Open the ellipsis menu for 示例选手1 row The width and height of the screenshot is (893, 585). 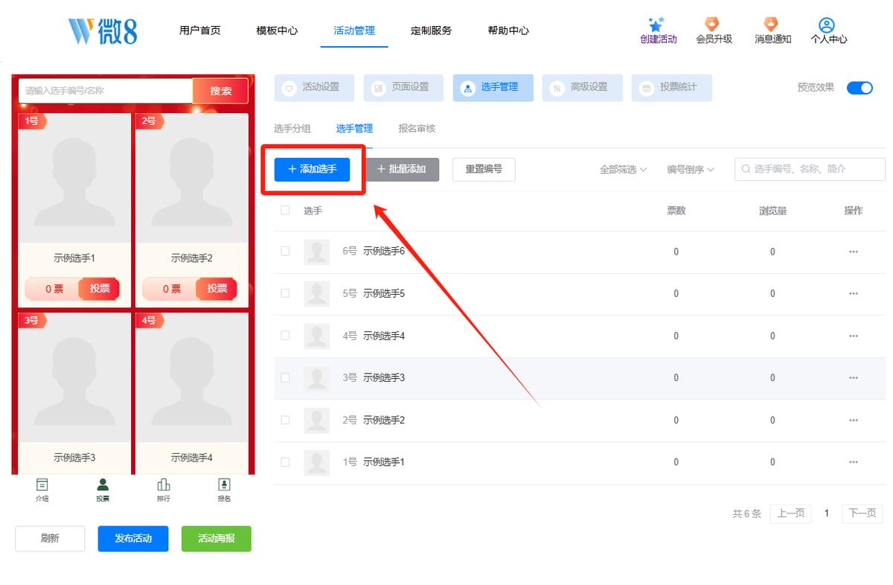click(853, 462)
